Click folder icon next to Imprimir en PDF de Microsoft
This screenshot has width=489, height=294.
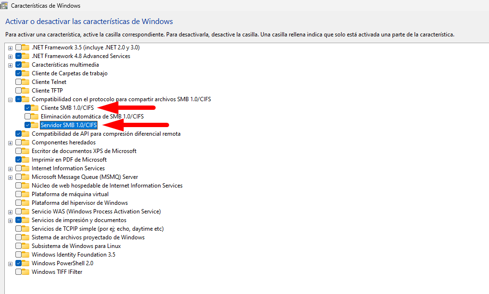25,160
